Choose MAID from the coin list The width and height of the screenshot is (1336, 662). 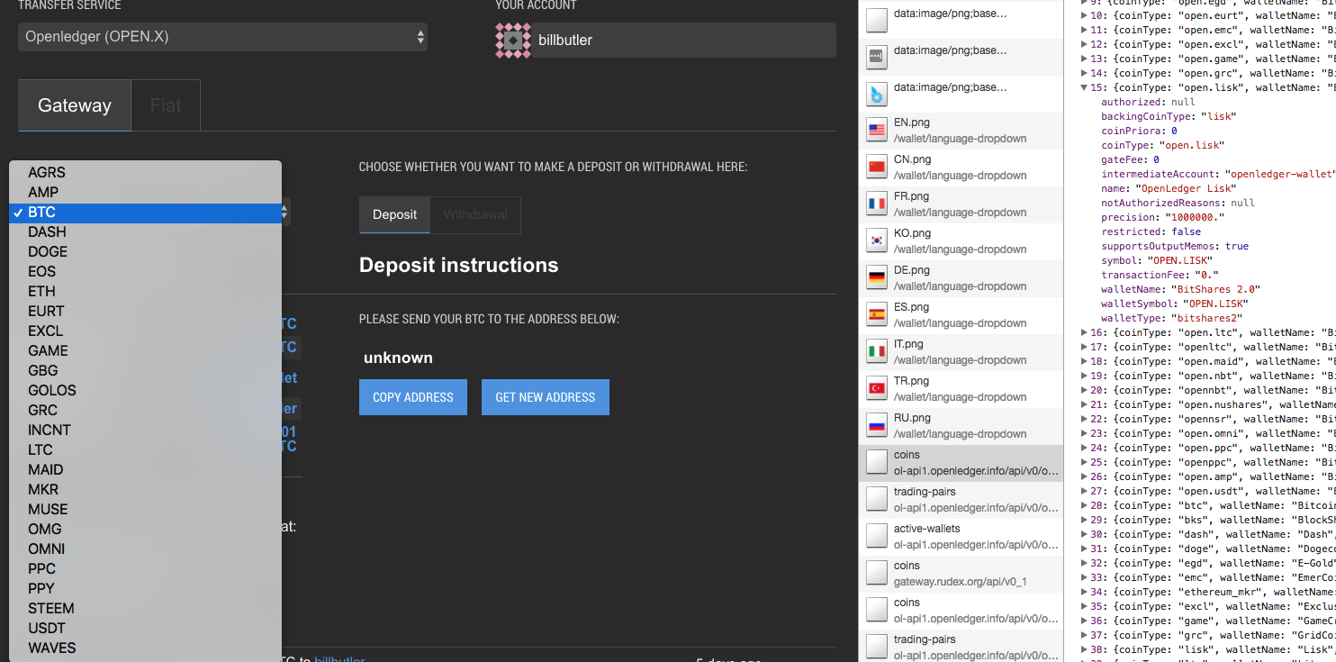(145, 469)
